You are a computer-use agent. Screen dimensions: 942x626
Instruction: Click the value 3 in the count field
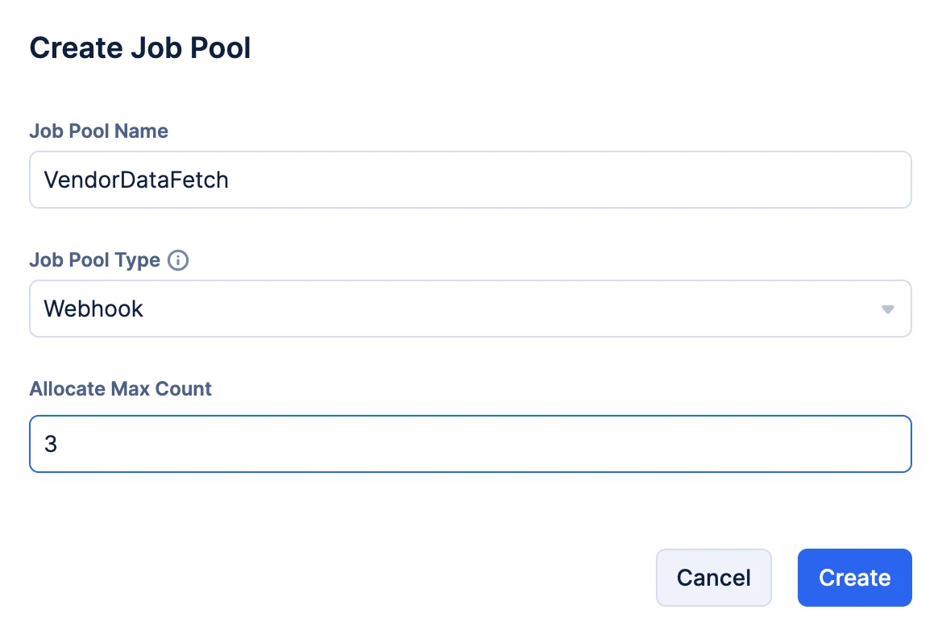coord(51,444)
